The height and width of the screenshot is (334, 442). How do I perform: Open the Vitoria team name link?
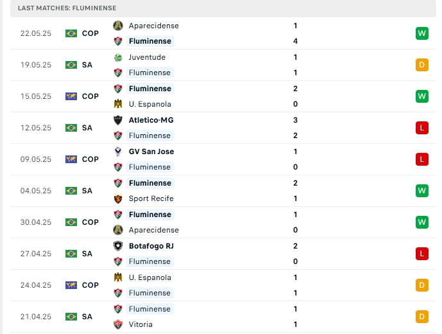140,324
